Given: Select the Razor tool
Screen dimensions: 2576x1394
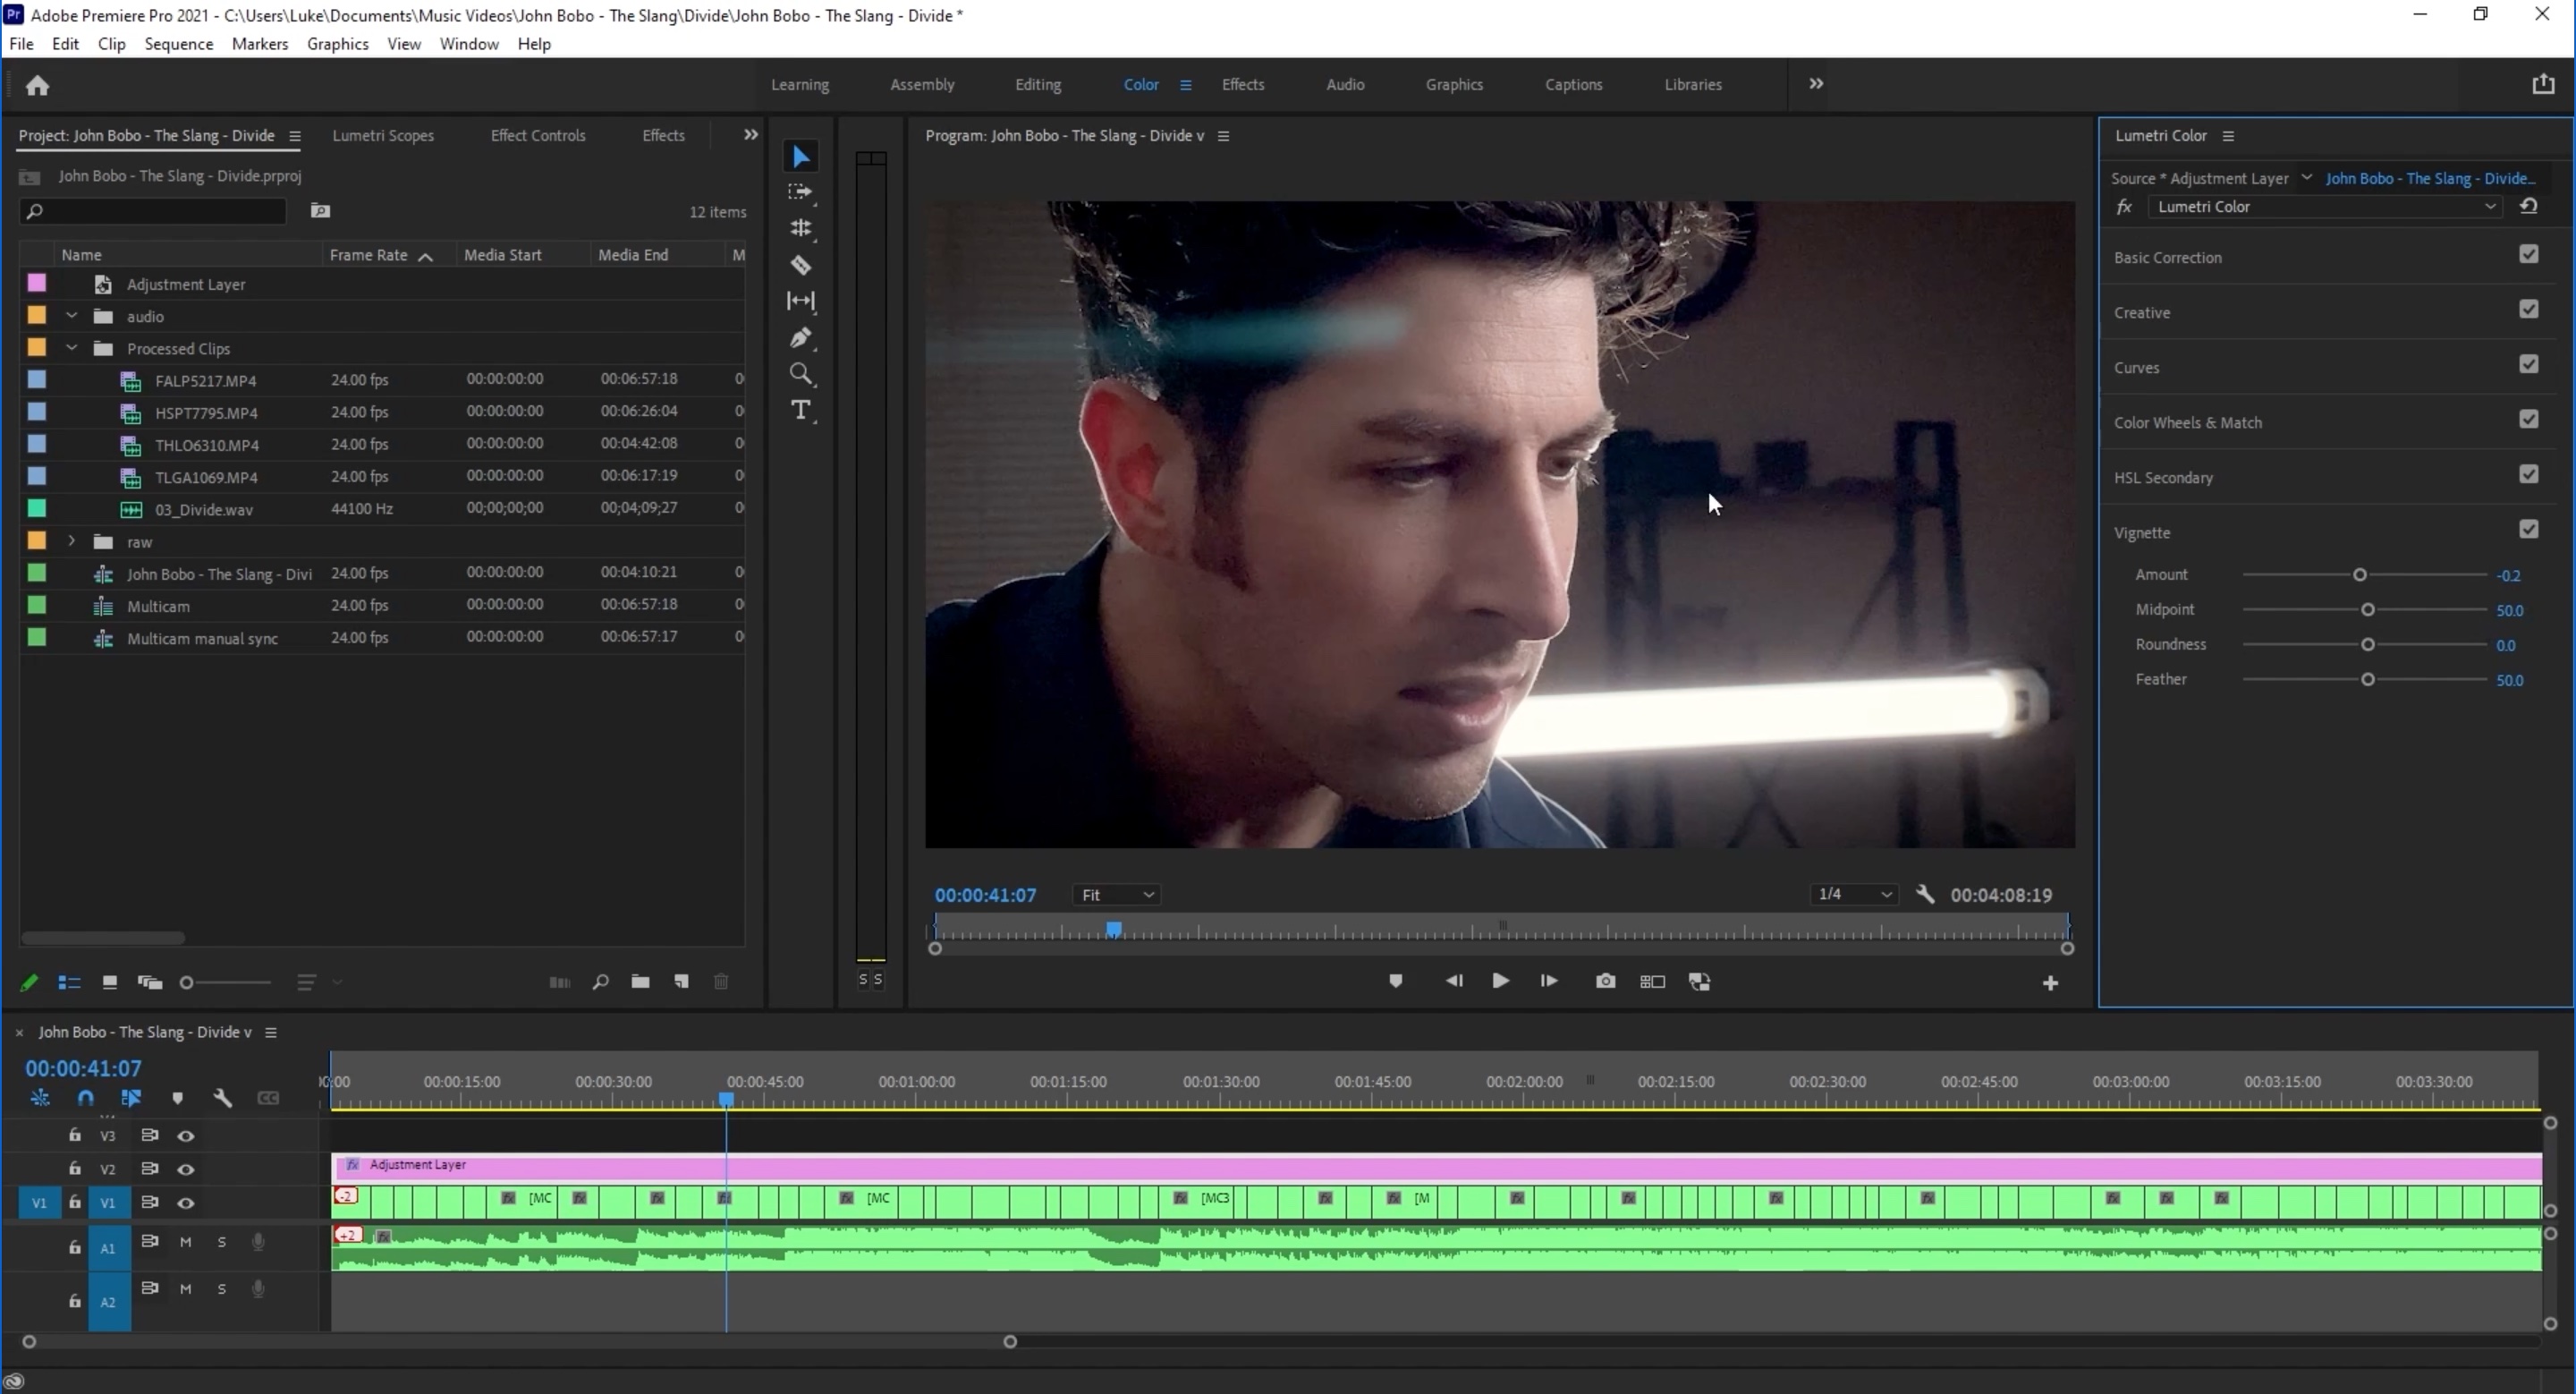Looking at the screenshot, I should click(801, 265).
